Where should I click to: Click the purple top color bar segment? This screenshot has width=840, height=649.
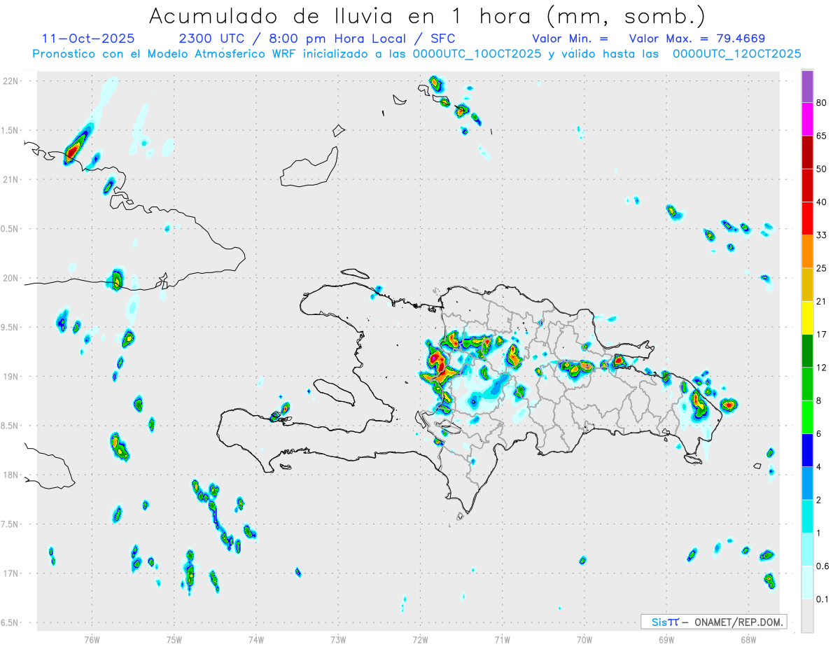pos(807,86)
